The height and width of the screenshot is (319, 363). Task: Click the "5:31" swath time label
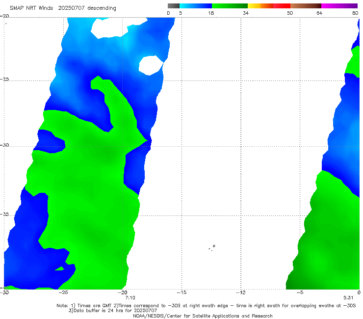click(348, 298)
